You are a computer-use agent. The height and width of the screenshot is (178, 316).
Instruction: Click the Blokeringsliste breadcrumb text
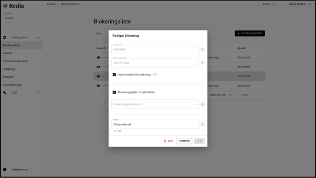pos(70,4)
